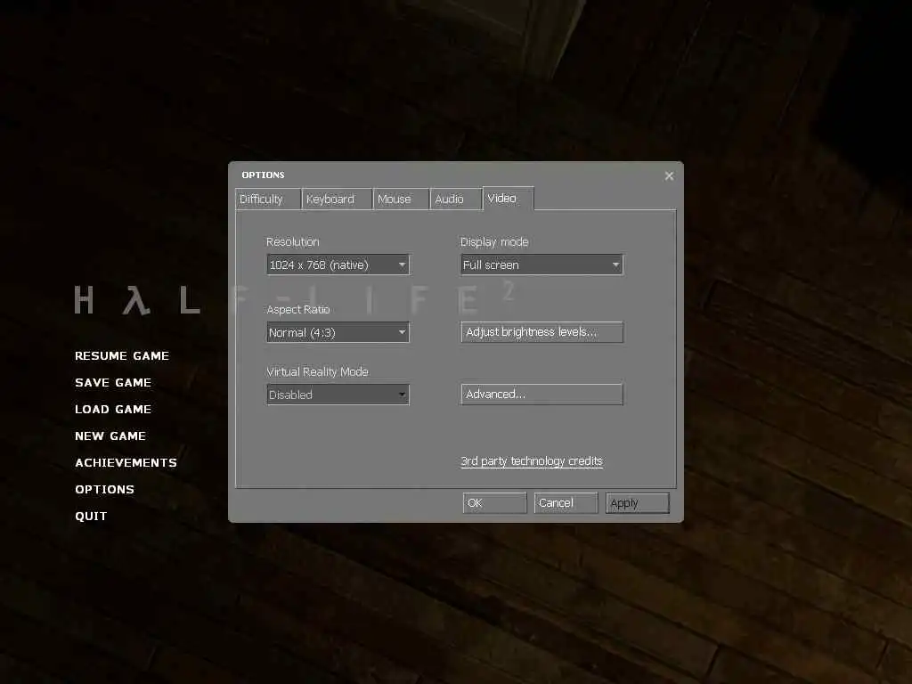
Task: Open the Aspect Ratio dropdown
Action: 338,333
